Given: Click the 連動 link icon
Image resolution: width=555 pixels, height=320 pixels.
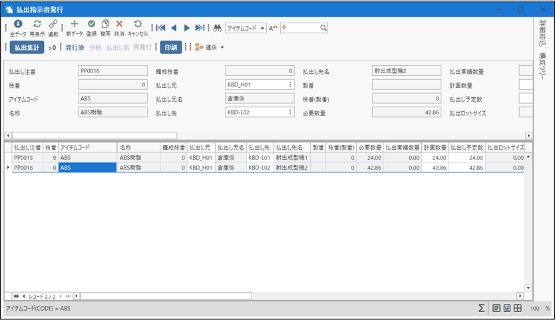Looking at the screenshot, I should coord(53,25).
